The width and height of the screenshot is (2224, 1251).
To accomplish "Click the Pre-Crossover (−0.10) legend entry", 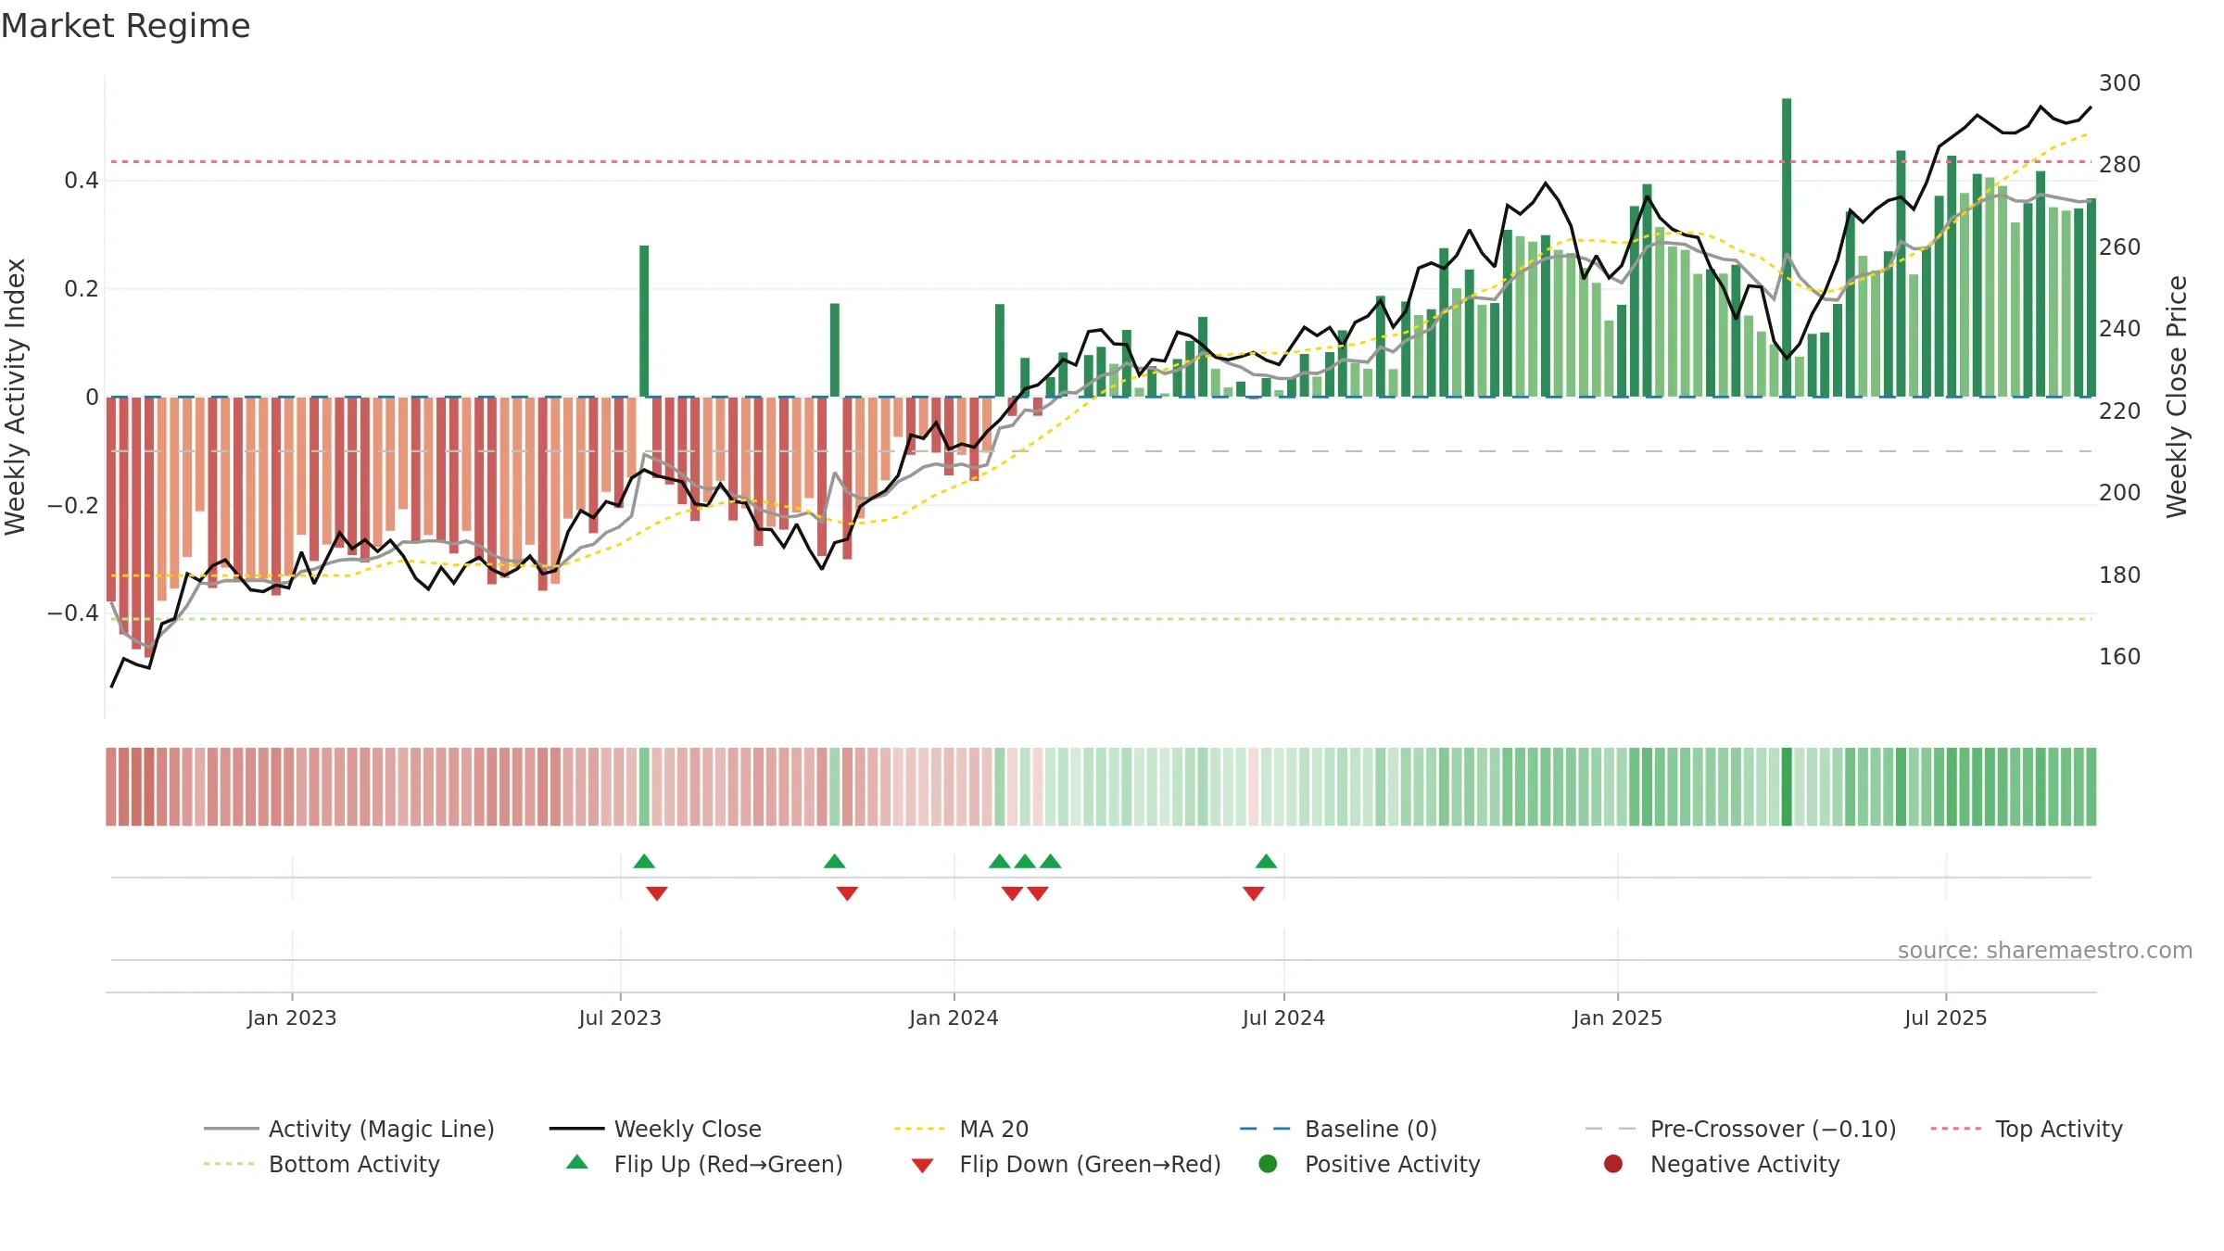I will pyautogui.click(x=1741, y=1129).
